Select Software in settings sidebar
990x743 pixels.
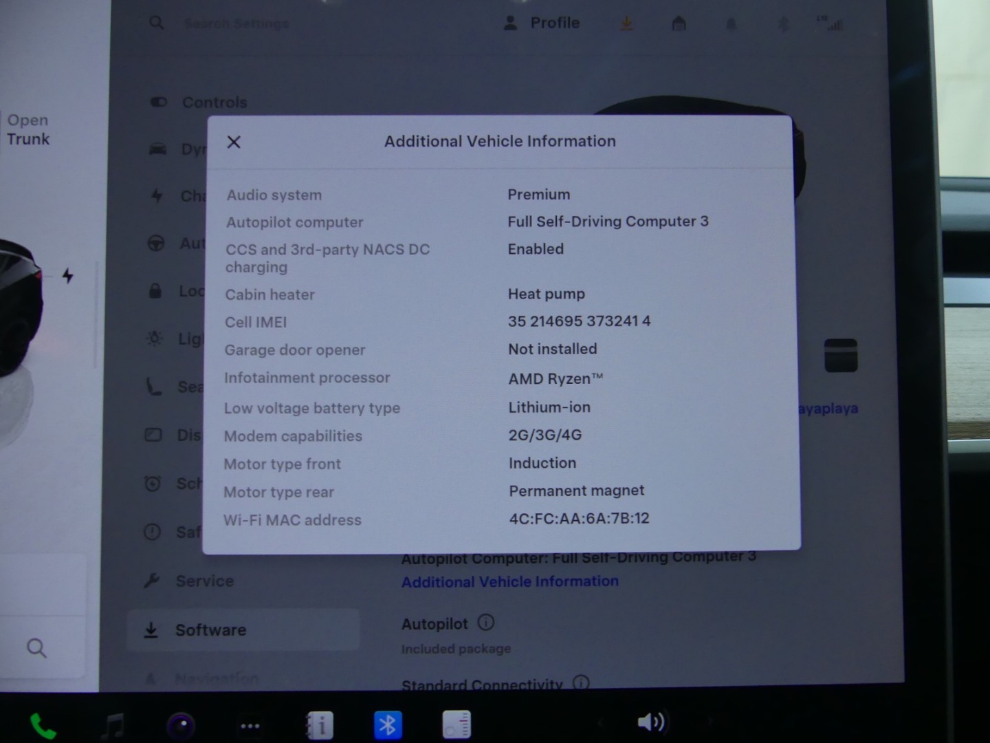[x=210, y=630]
